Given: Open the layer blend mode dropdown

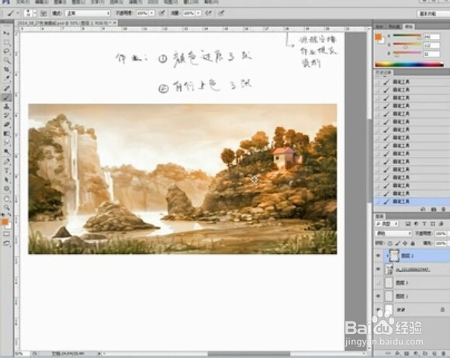Looking at the screenshot, I should [393, 233].
